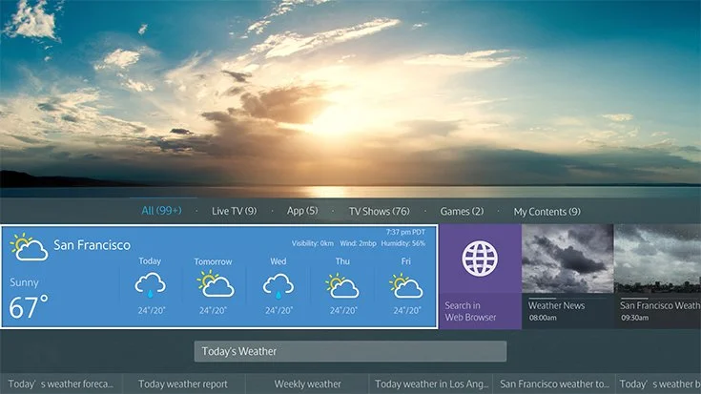
Task: Select 'San Francisco weather to...' suggestion
Action: pyautogui.click(x=554, y=384)
